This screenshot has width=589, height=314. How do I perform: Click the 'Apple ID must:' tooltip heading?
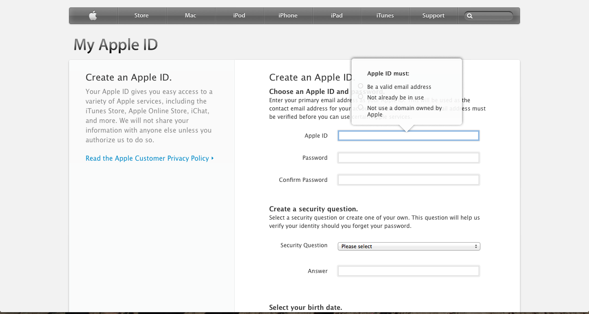click(388, 74)
